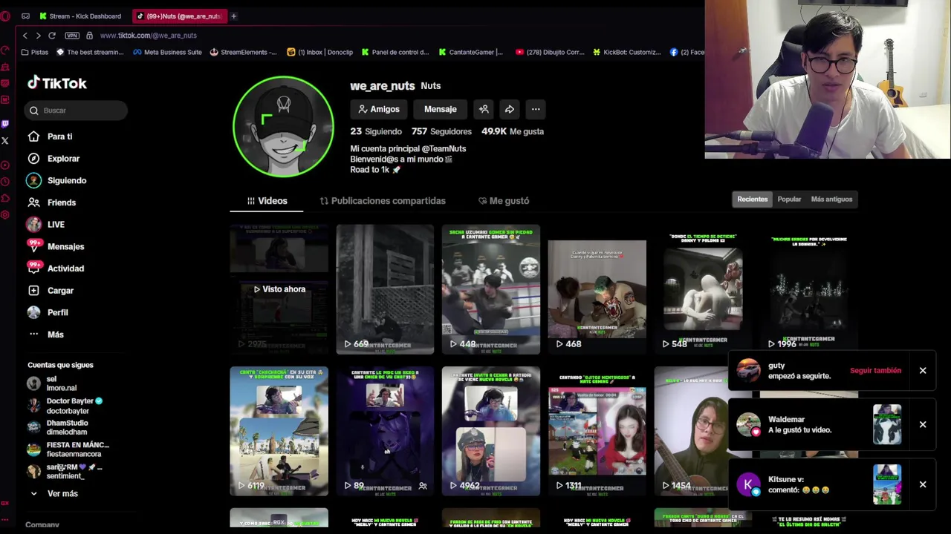Open the video with 468 views
This screenshot has width=951, height=534.
tap(597, 289)
